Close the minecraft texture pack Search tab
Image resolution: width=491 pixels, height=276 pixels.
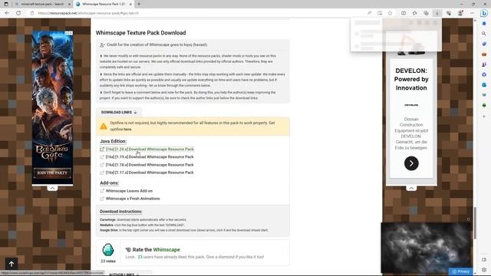pos(69,4)
